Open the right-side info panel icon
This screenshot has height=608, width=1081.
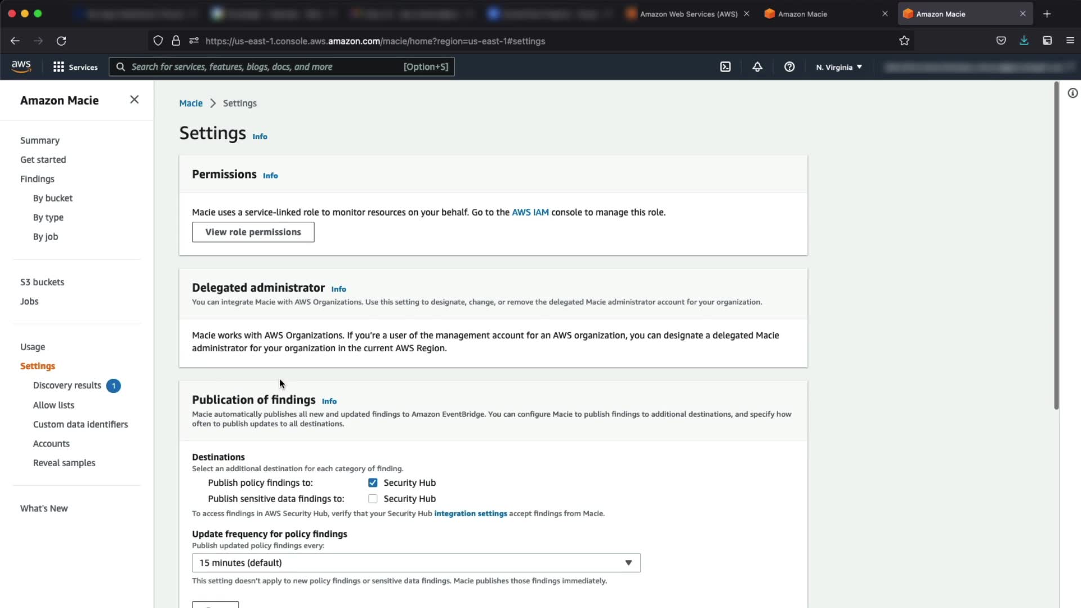(x=1073, y=93)
